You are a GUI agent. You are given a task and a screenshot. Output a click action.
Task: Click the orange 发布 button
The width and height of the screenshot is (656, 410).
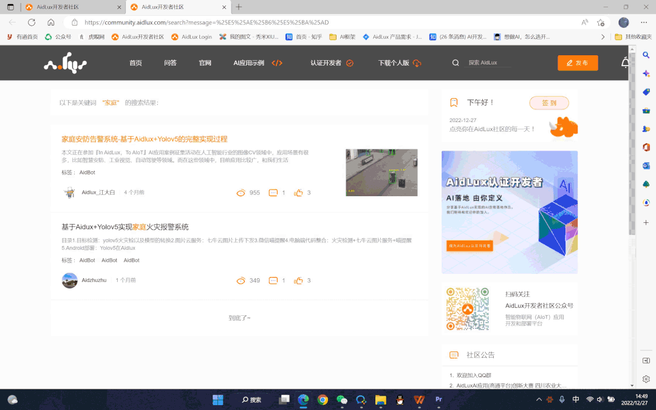pyautogui.click(x=577, y=63)
